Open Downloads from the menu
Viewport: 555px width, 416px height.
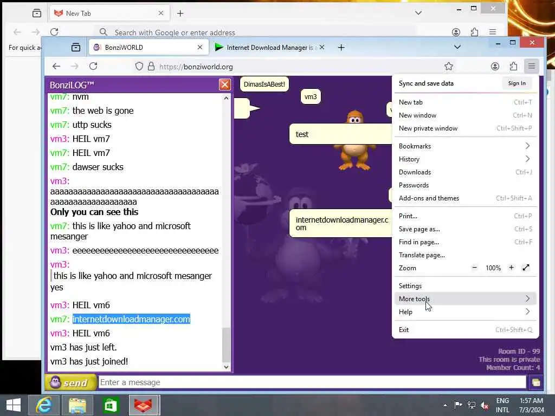pyautogui.click(x=466, y=172)
